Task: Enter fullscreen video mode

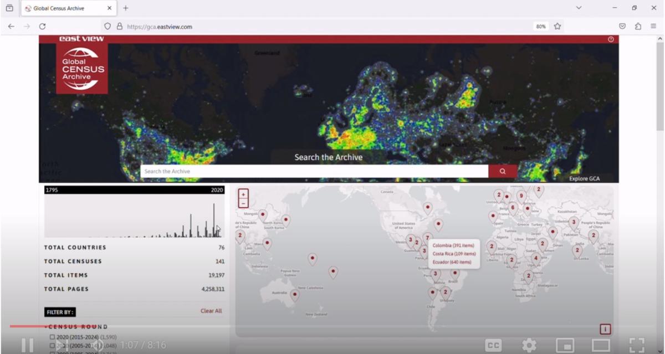Action: (x=637, y=345)
